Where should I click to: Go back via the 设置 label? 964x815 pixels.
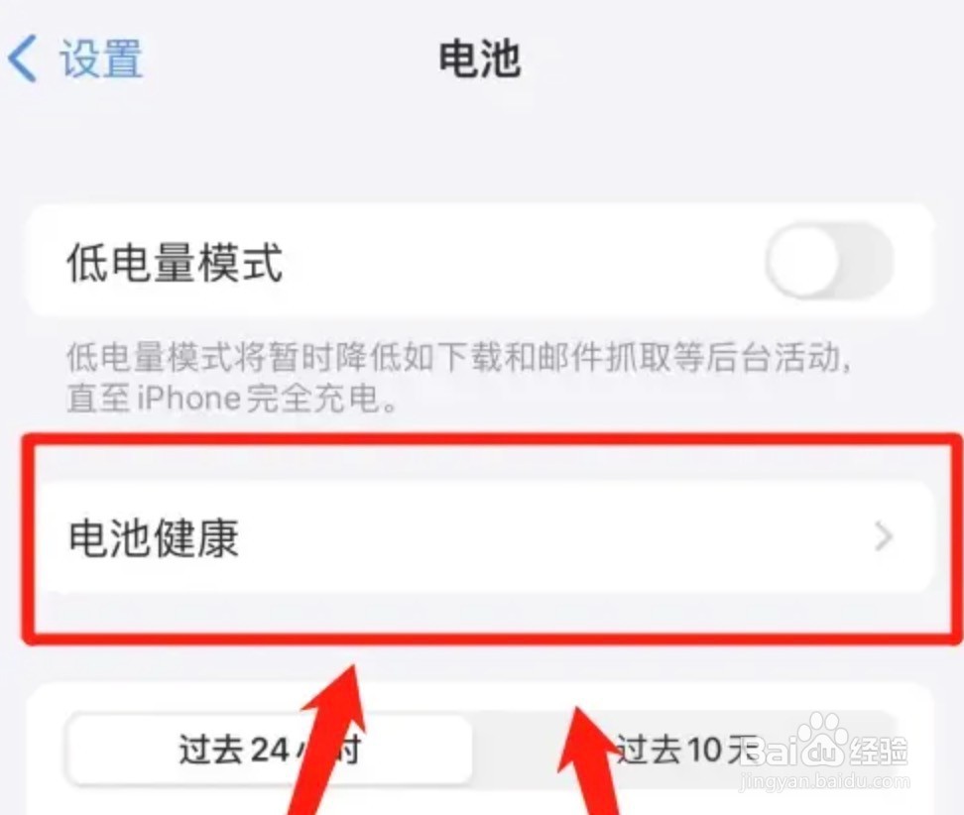[101, 58]
